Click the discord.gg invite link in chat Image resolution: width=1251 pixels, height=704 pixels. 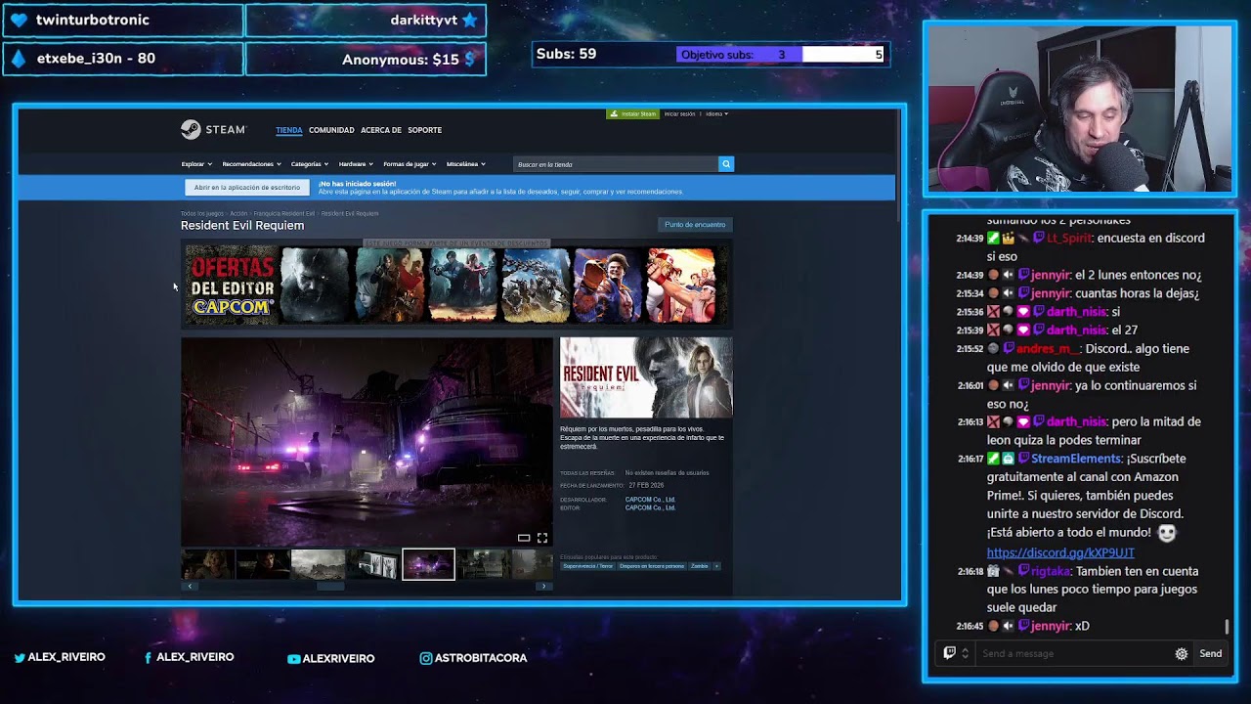coord(1060,552)
